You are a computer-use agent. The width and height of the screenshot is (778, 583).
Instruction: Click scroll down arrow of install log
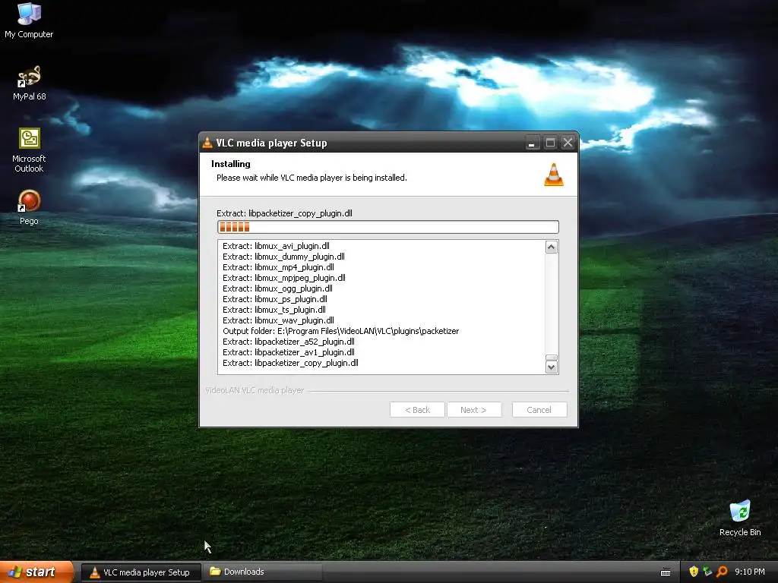[552, 367]
